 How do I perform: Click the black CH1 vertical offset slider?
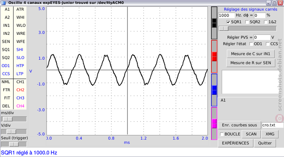tap(214, 23)
